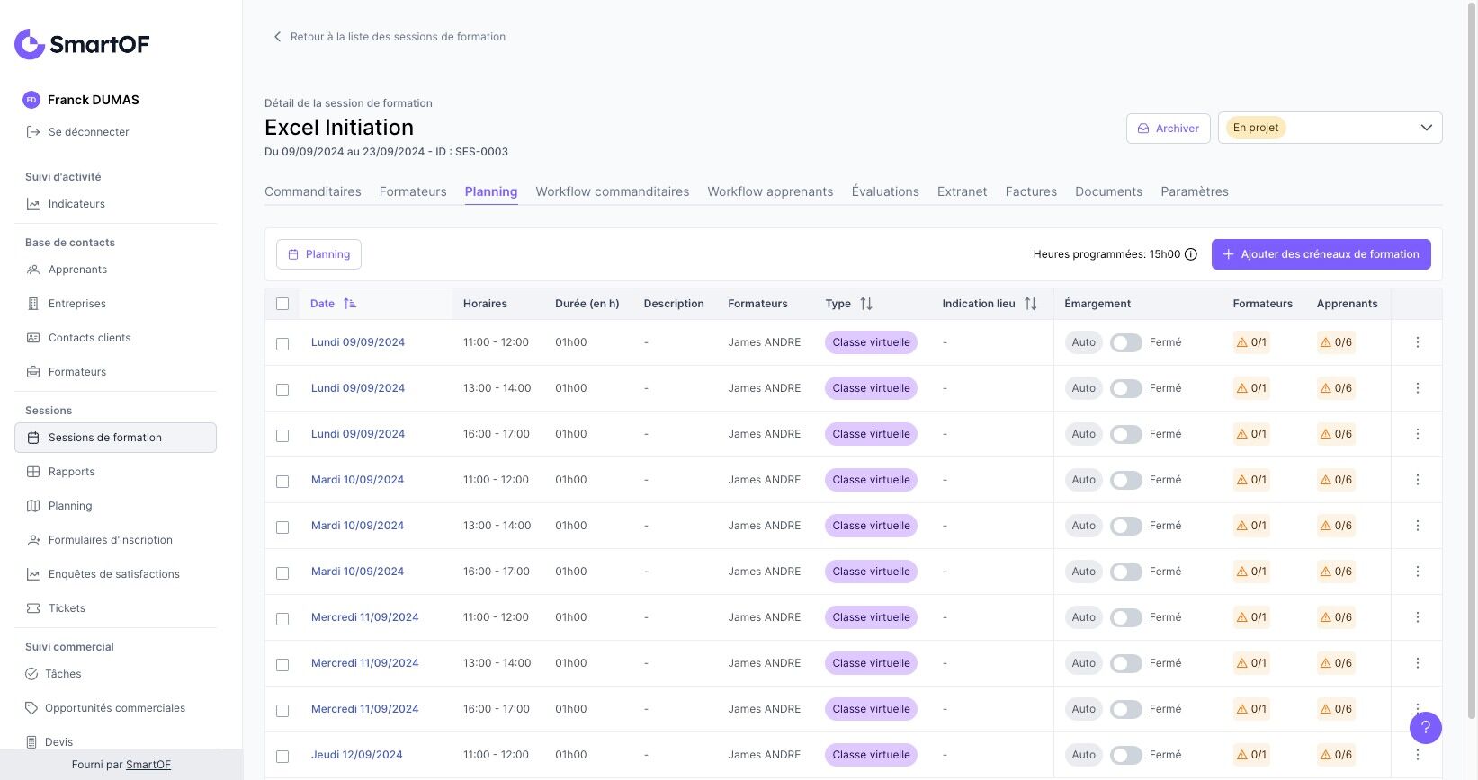The image size is (1478, 780).
Task: Click the Type column sort arrows
Action: 865,304
